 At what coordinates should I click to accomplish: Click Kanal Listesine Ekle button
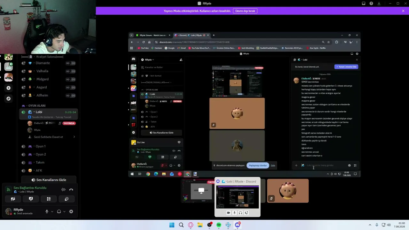tap(346, 67)
